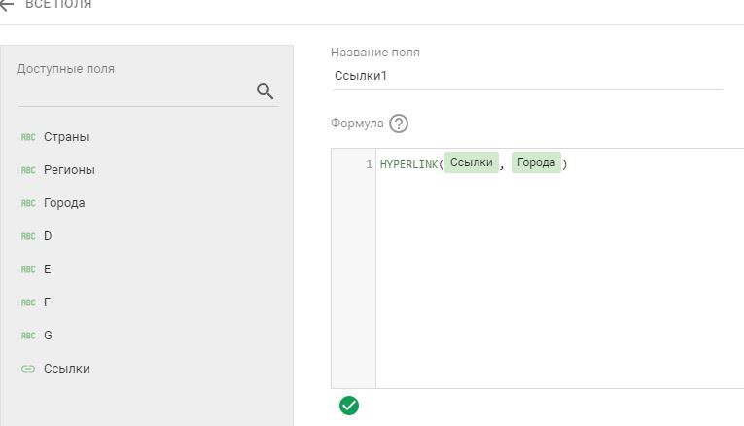Viewport: 744px width, 426px height.
Task: Click the ABC type icon beside Города
Action: pos(28,203)
